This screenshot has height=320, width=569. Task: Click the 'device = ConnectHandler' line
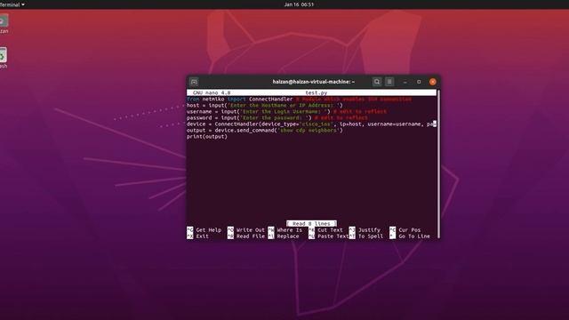(311, 124)
